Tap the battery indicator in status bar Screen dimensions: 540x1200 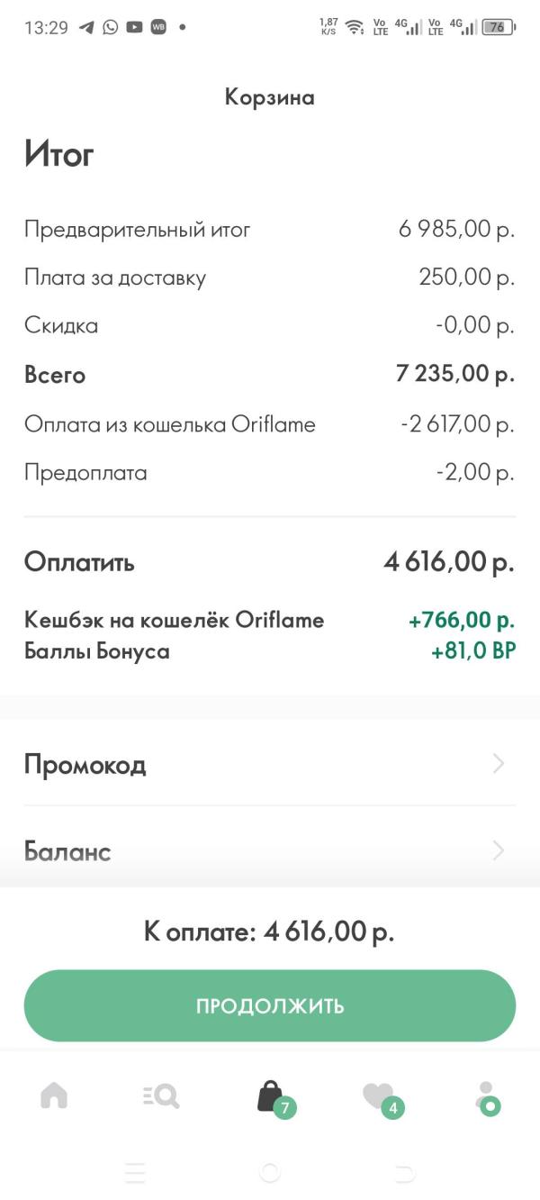[x=499, y=27]
